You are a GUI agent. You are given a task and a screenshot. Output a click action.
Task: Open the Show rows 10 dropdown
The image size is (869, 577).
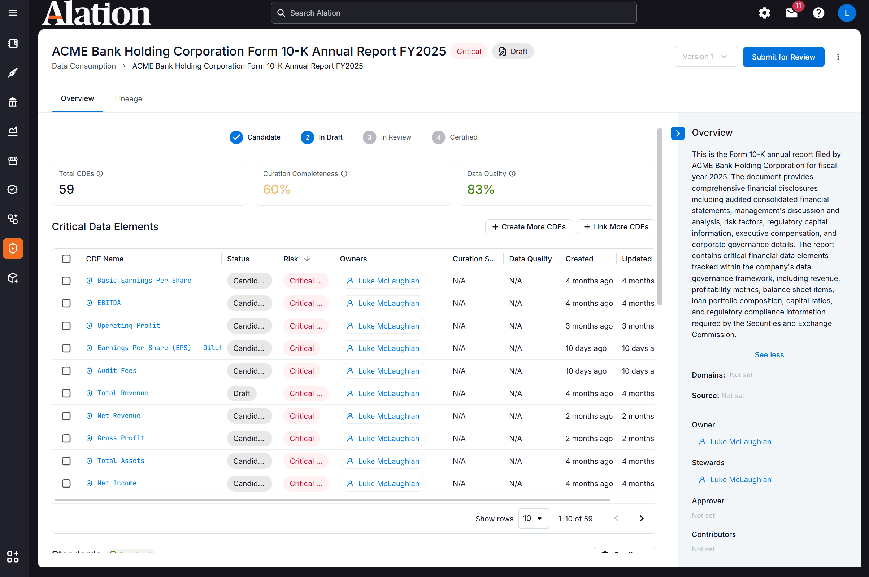pyautogui.click(x=533, y=519)
